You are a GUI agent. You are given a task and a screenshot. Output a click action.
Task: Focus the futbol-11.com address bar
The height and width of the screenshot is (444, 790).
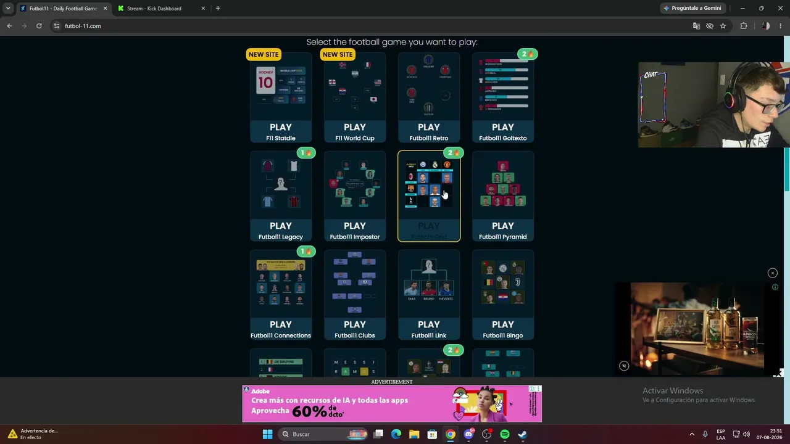[x=370, y=26]
